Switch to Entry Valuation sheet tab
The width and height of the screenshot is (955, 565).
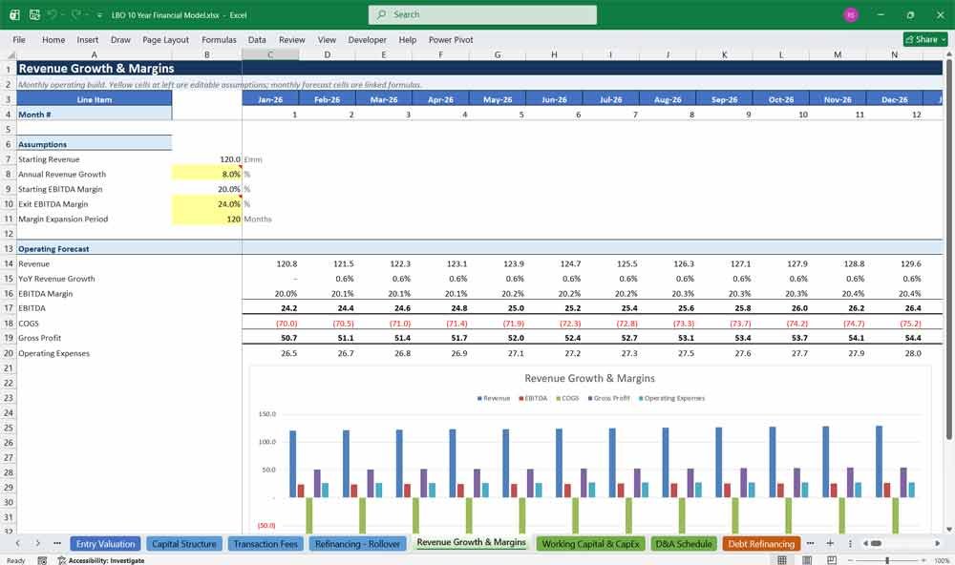[x=105, y=544]
